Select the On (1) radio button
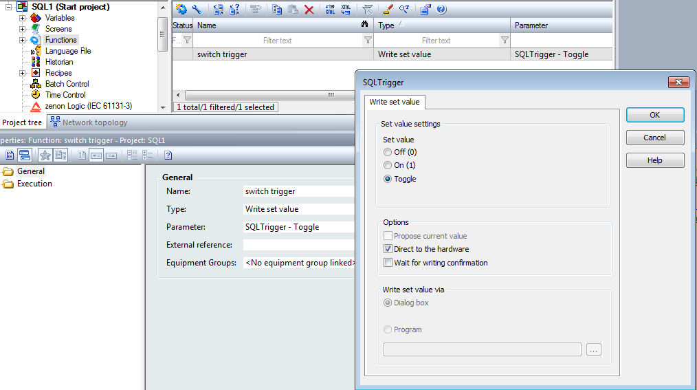Viewport: 697px width, 390px height. tap(388, 165)
